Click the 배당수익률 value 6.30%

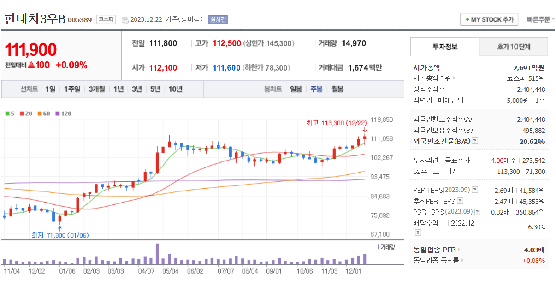tap(537, 227)
